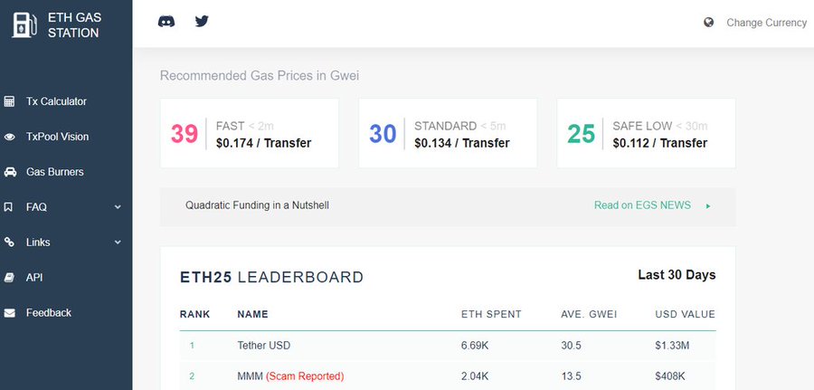The height and width of the screenshot is (390, 814).
Task: Follow the Read on EGS NEWS link
Action: click(x=642, y=205)
